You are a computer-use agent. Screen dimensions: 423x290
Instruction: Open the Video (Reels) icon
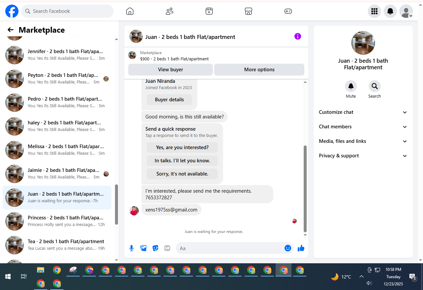[x=209, y=11]
